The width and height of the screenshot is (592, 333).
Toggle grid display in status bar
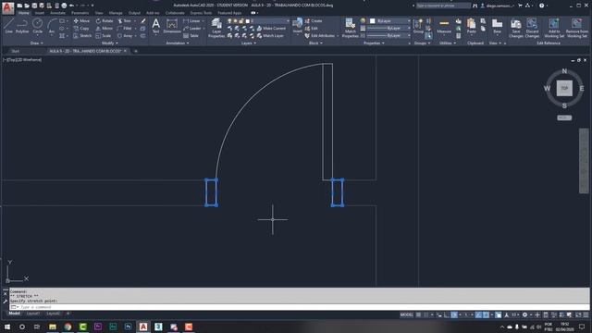418,314
